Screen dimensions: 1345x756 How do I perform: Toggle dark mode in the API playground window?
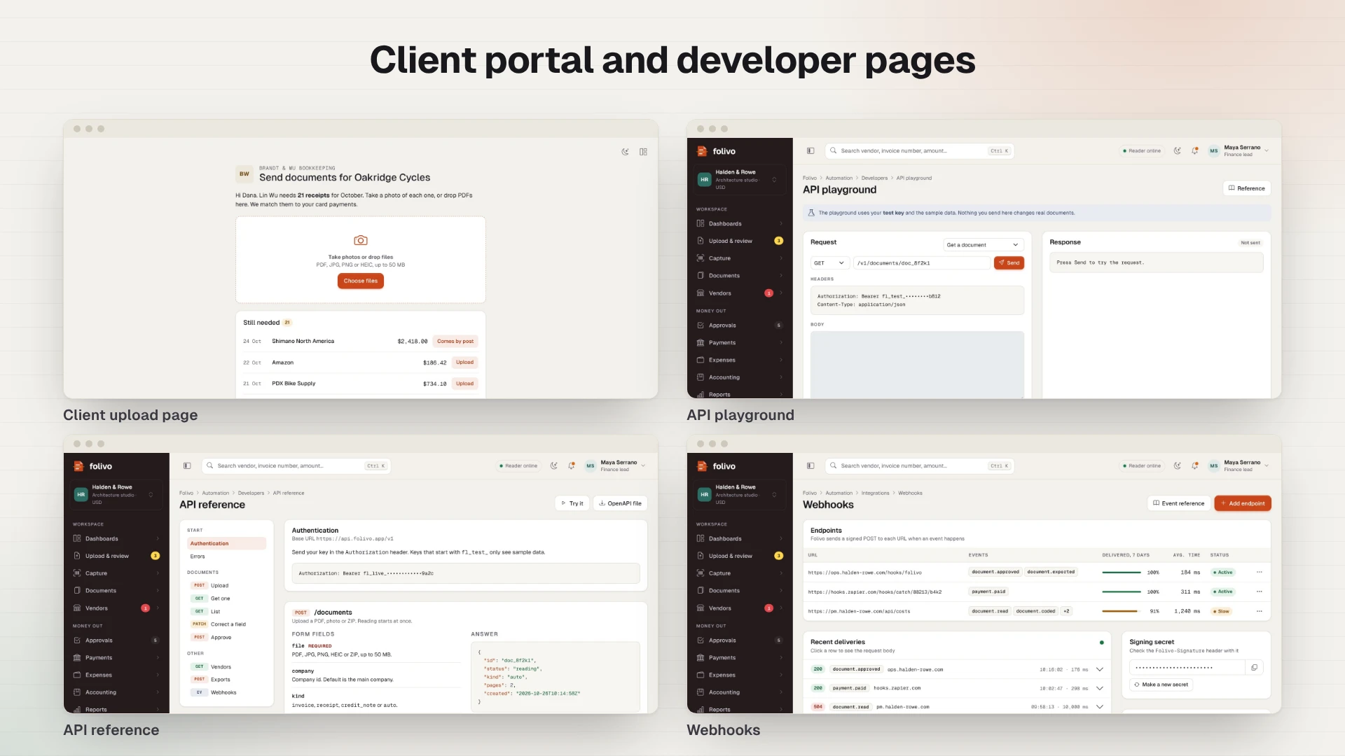(x=1178, y=150)
